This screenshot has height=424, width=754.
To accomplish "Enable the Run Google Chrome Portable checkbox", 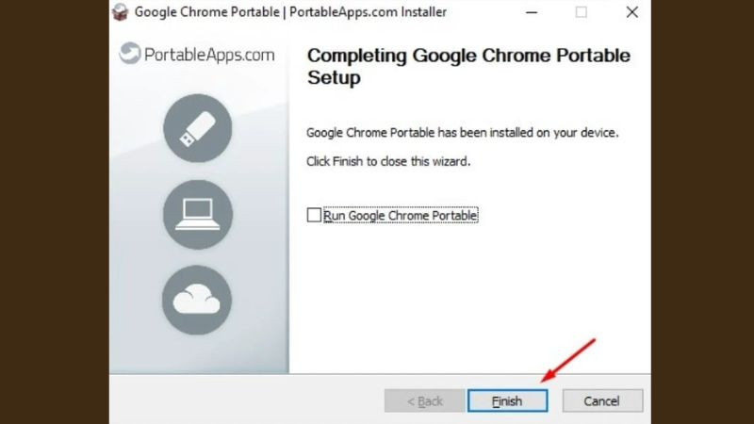I will (314, 215).
